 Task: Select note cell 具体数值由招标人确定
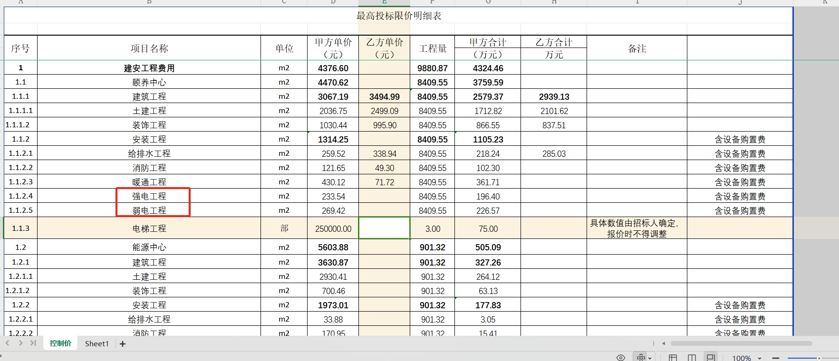coord(637,228)
